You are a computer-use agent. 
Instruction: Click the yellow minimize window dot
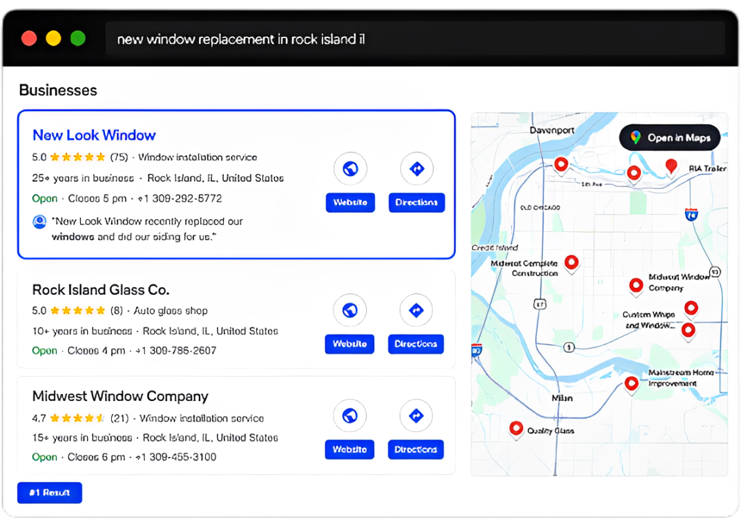coord(53,38)
